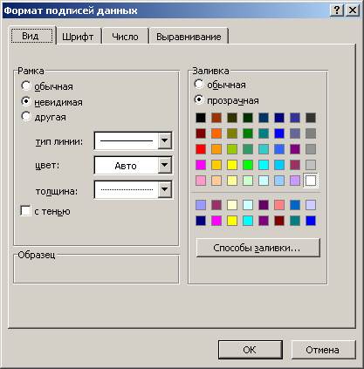Choose the bright green color swatch
The image size is (364, 369).
coord(248,165)
